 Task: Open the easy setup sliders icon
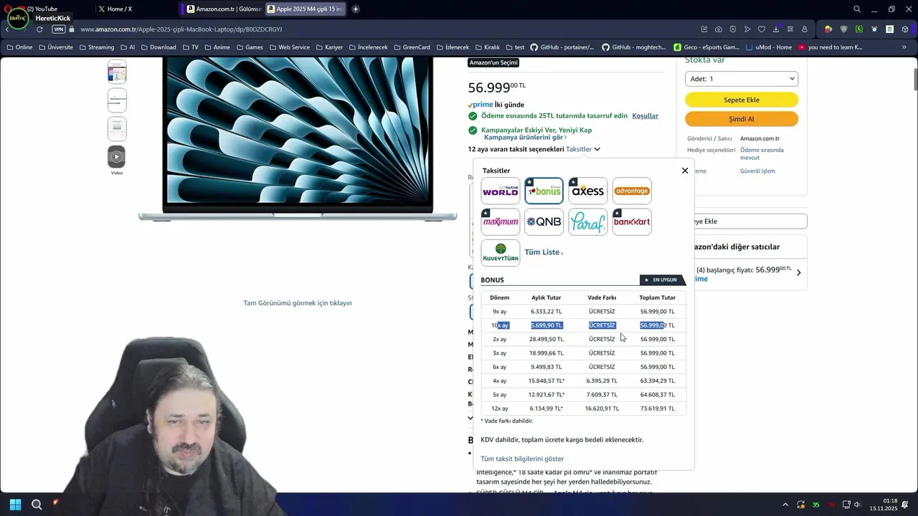pyautogui.click(x=790, y=29)
